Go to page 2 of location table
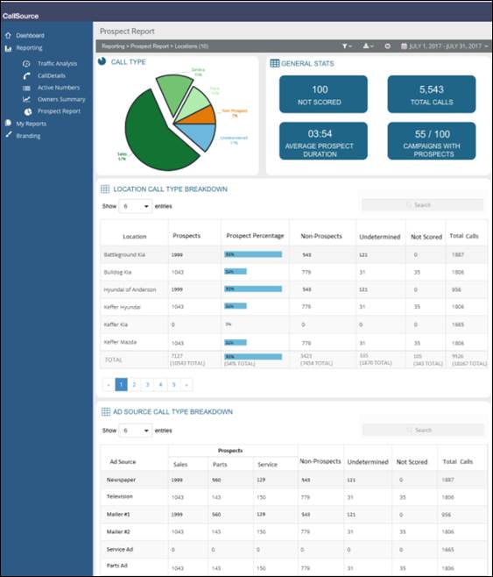 coord(134,385)
